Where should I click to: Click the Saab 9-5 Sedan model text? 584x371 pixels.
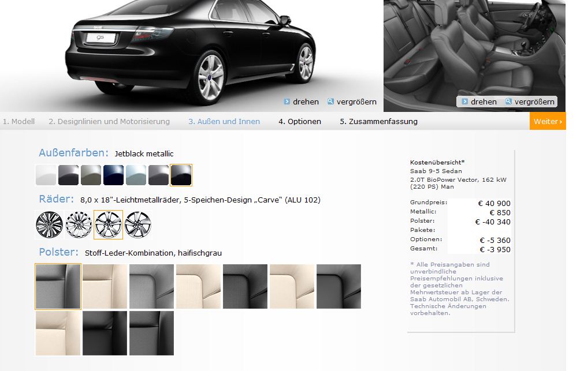[x=436, y=171]
